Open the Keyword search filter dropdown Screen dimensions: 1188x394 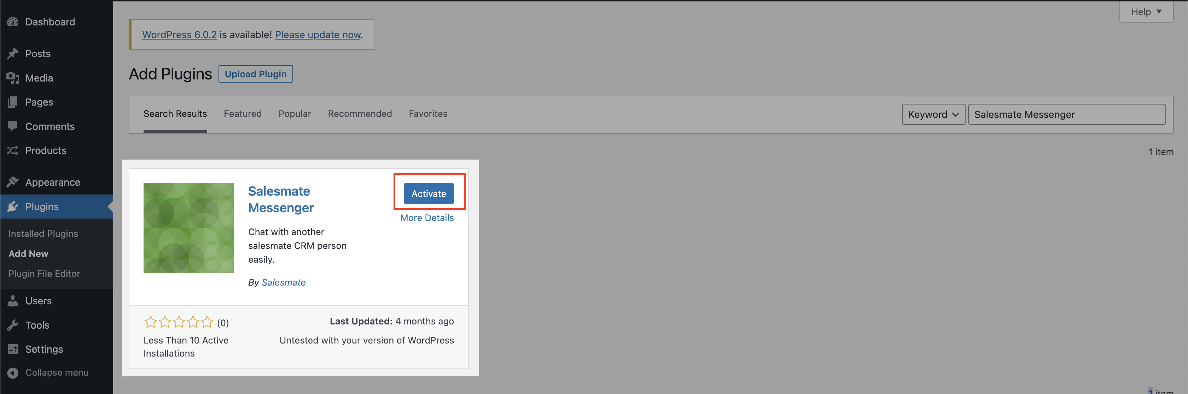[x=933, y=114]
